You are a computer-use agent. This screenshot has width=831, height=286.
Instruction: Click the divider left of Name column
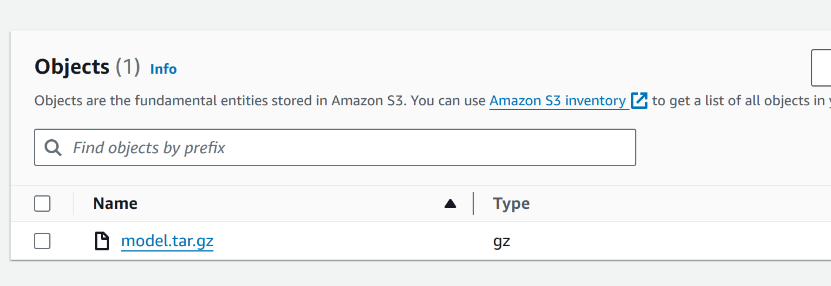[x=73, y=204]
